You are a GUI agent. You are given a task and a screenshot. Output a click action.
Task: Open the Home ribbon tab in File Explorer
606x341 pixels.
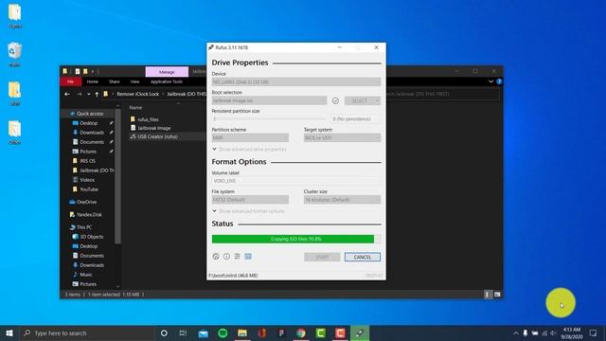pos(93,81)
